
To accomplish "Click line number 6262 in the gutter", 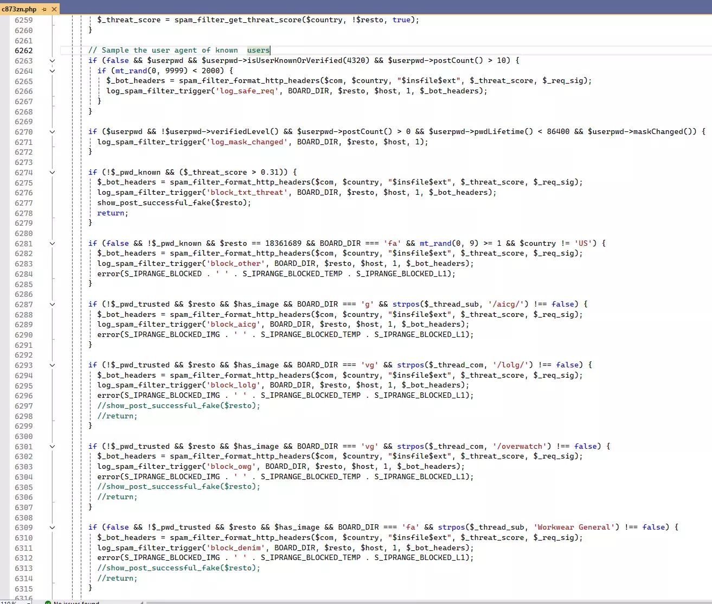I will tap(24, 50).
